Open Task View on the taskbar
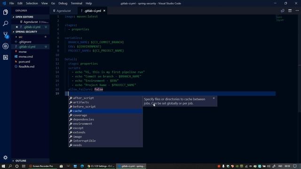The width and height of the screenshot is (301, 169). [24, 166]
